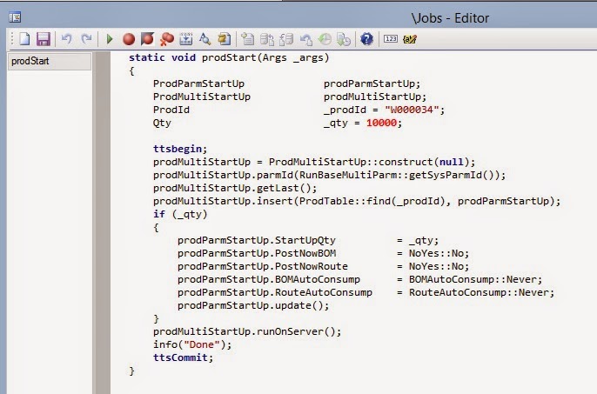Open lookup properties and methods magnifier icon
This screenshot has width=597, height=394.
pyautogui.click(x=205, y=39)
